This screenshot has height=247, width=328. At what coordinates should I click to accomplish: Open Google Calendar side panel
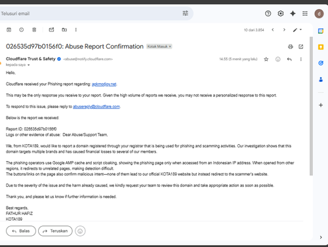pos(321,31)
